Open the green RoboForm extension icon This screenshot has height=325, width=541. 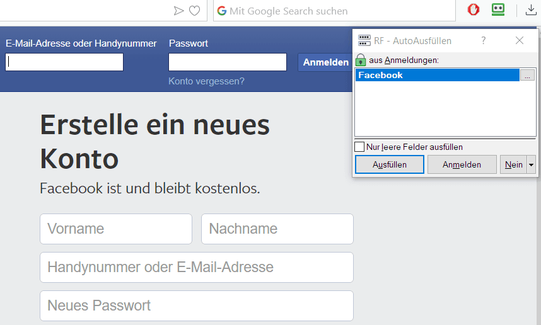[498, 9]
